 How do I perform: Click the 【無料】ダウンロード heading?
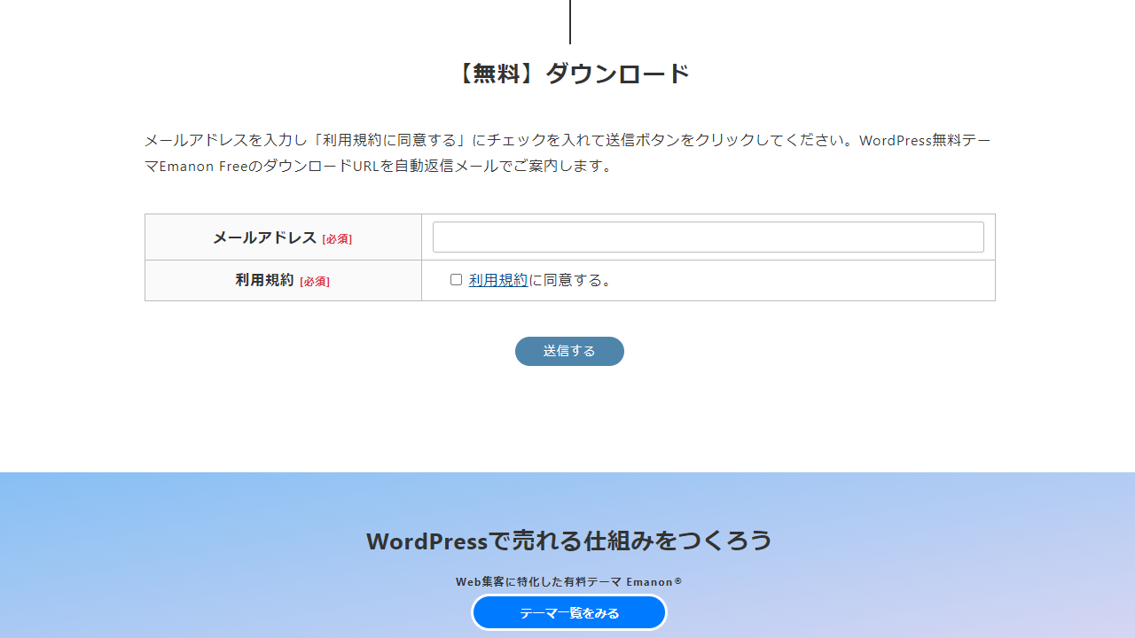coord(569,74)
